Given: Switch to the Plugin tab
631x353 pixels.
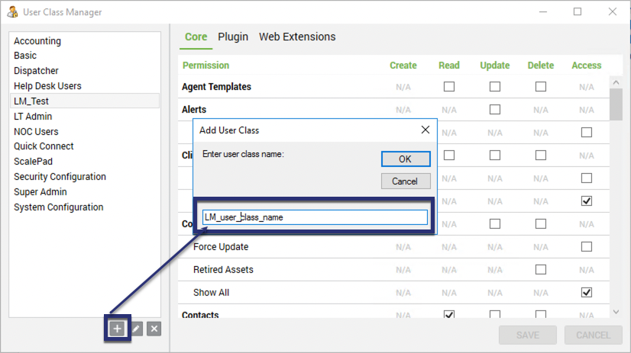Looking at the screenshot, I should (233, 37).
